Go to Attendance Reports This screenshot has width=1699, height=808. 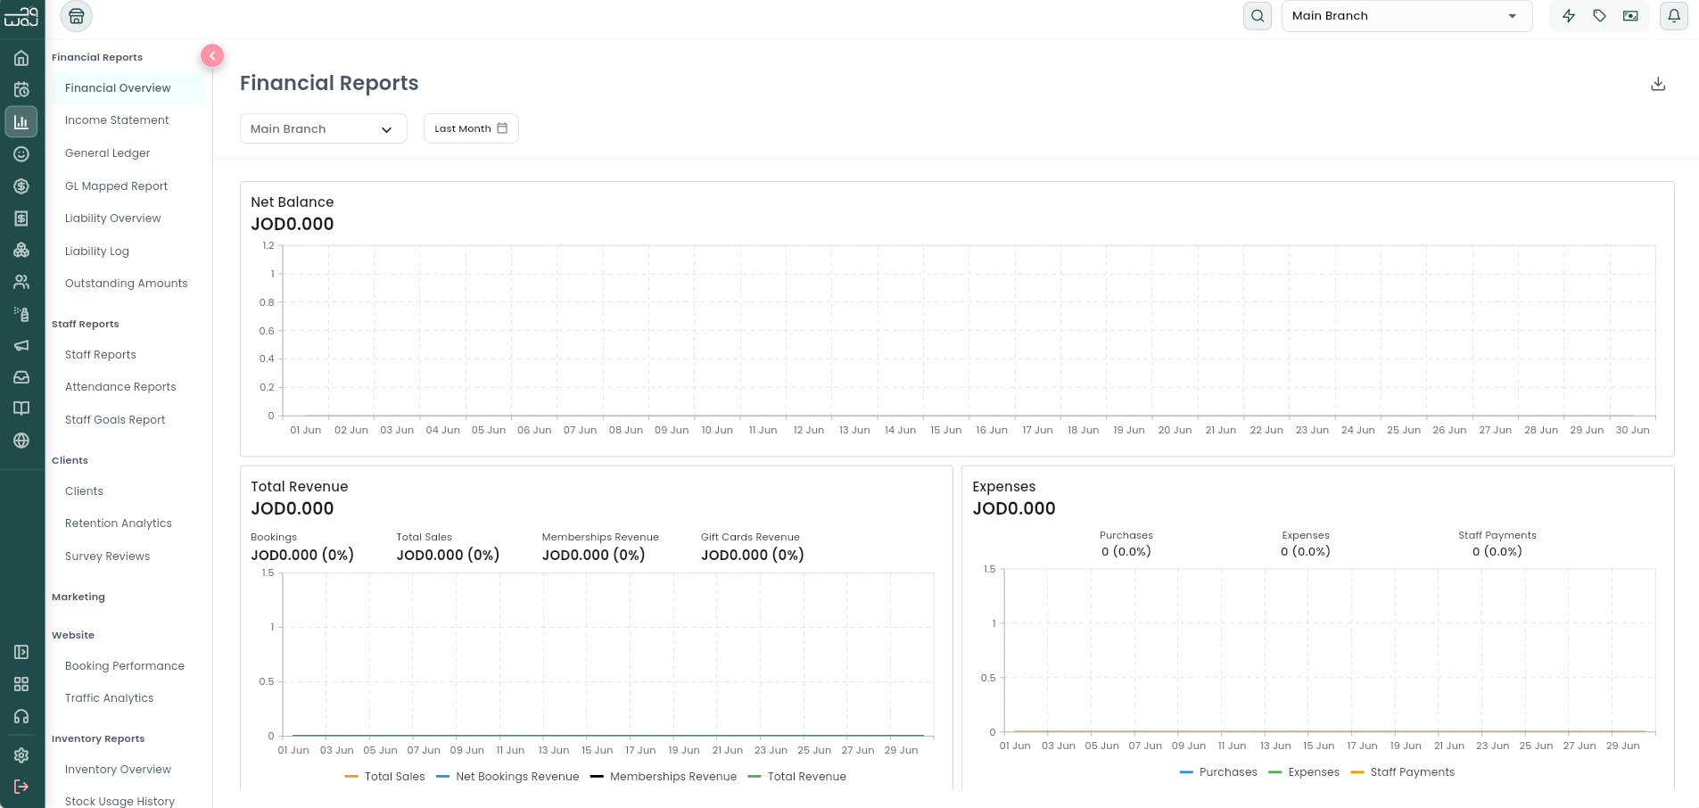[x=120, y=387]
